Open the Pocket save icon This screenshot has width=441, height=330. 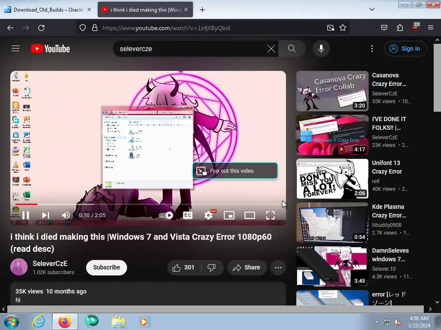click(x=384, y=28)
